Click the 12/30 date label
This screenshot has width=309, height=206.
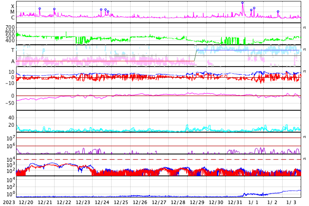216,203
